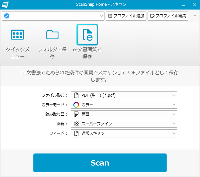200x177 pixels.
Task: Open the three-dot more options menu
Action: click(194, 16)
